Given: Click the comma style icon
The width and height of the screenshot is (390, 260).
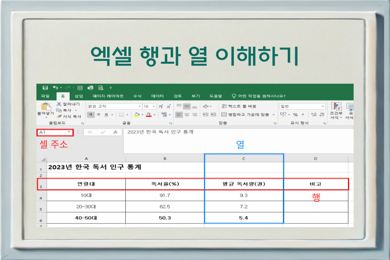Looking at the screenshot, I should tap(303, 115).
